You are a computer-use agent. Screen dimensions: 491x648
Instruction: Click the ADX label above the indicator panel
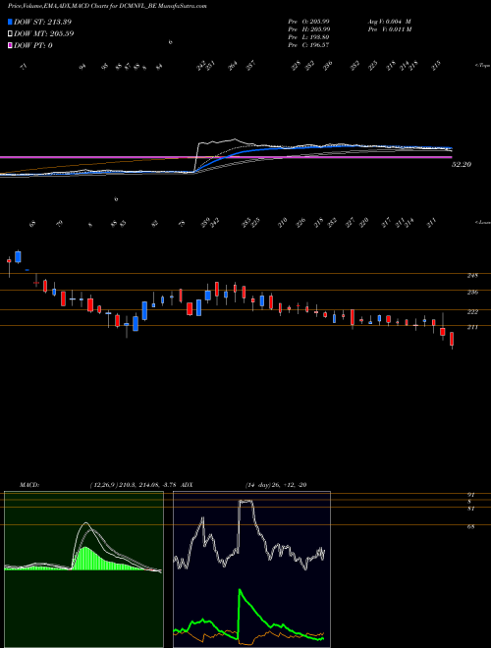tap(187, 485)
